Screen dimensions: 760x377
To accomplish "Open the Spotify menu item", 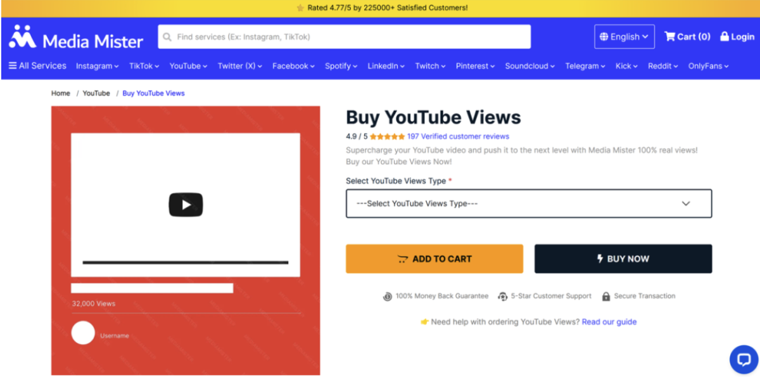I will pos(341,66).
